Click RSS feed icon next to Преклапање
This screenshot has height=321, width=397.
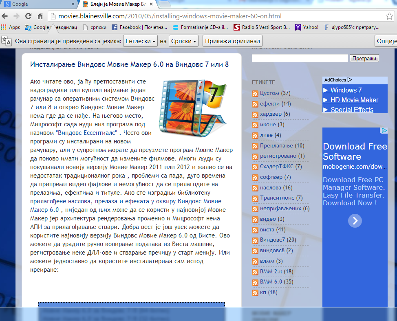255,146
